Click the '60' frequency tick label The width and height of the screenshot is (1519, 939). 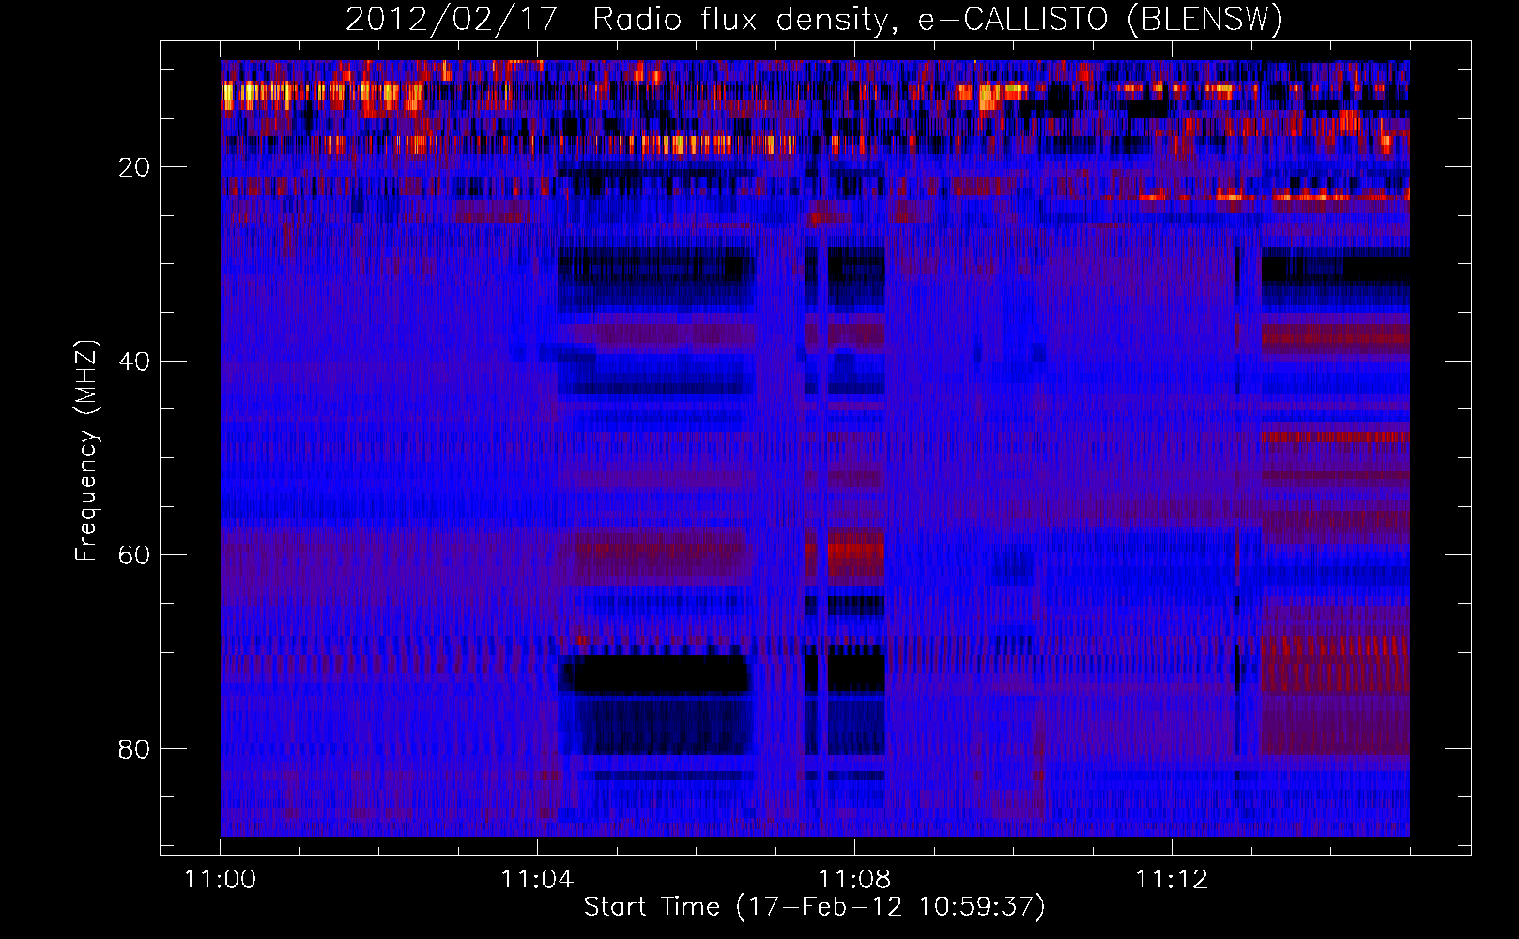coord(134,555)
